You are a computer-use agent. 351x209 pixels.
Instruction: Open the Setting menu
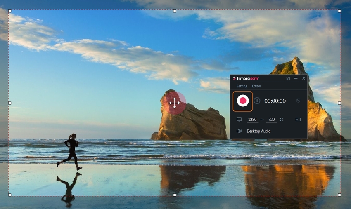point(242,86)
